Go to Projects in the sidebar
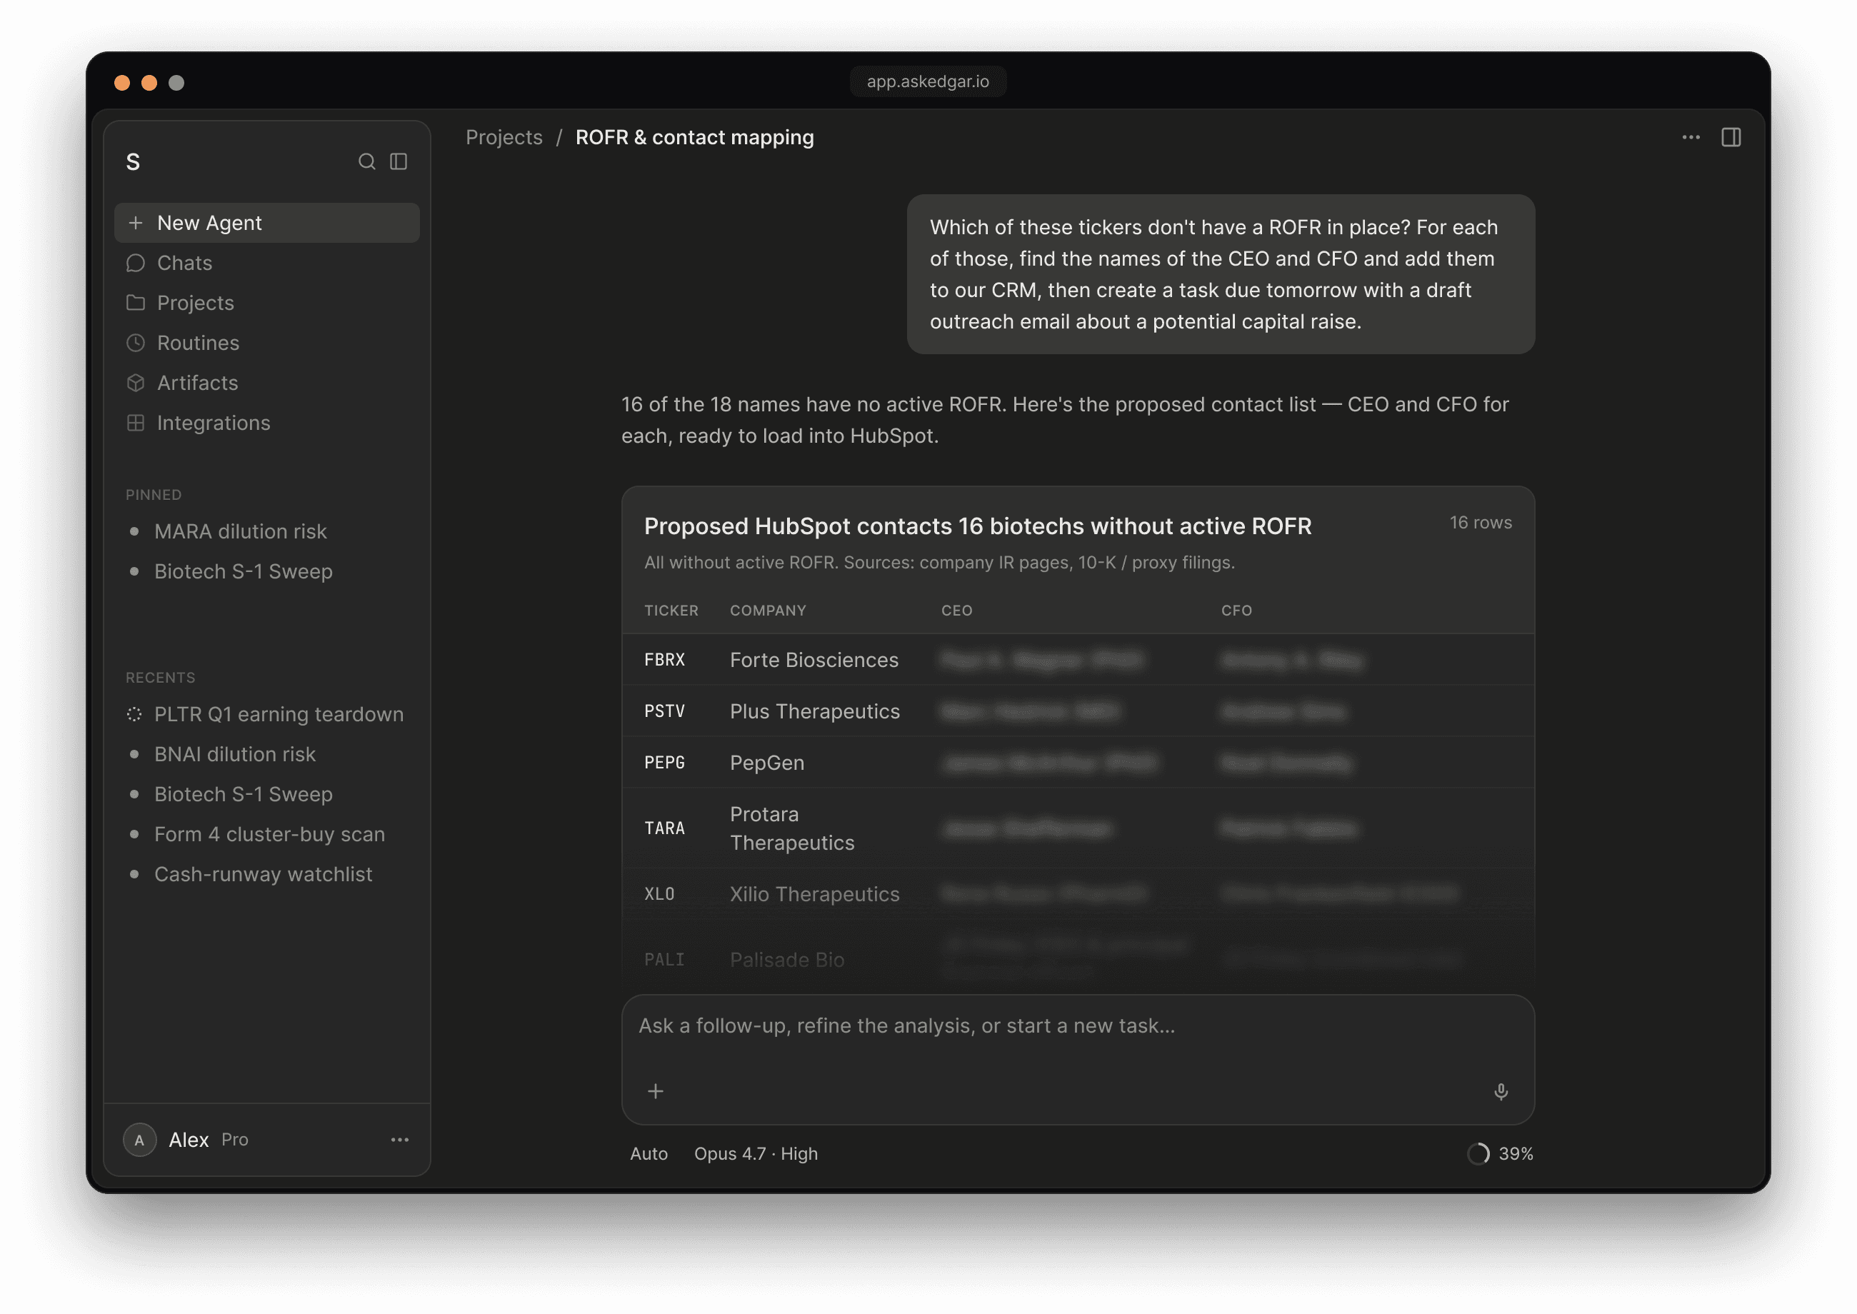 pyautogui.click(x=195, y=303)
